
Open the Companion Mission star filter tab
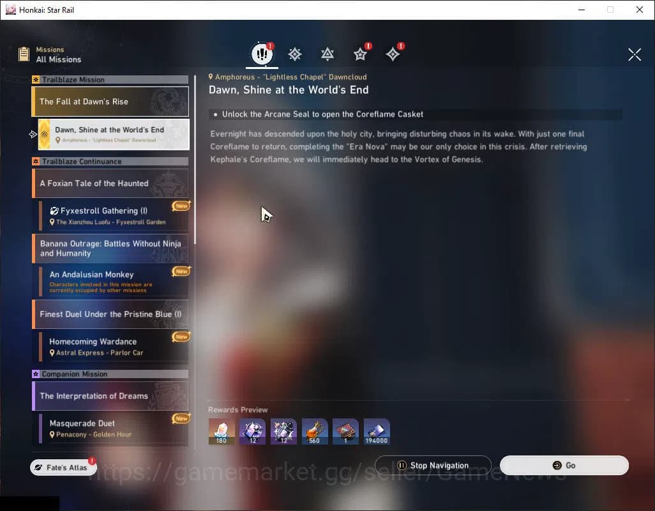(360, 54)
